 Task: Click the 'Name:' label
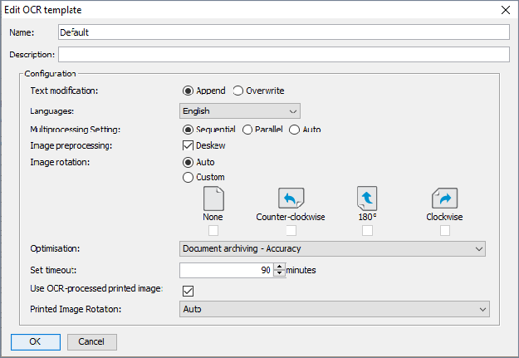22,32
